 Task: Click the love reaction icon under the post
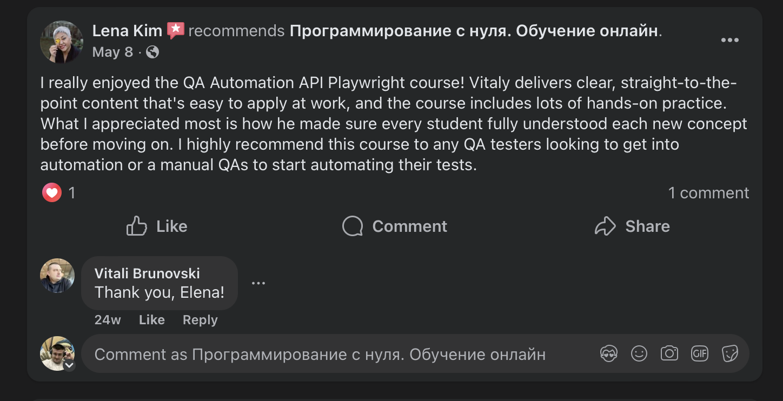click(x=51, y=192)
